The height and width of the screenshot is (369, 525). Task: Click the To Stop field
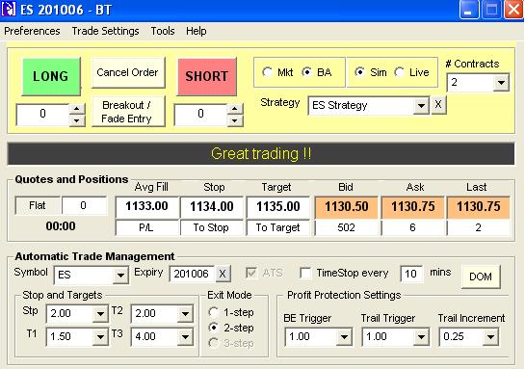212,227
